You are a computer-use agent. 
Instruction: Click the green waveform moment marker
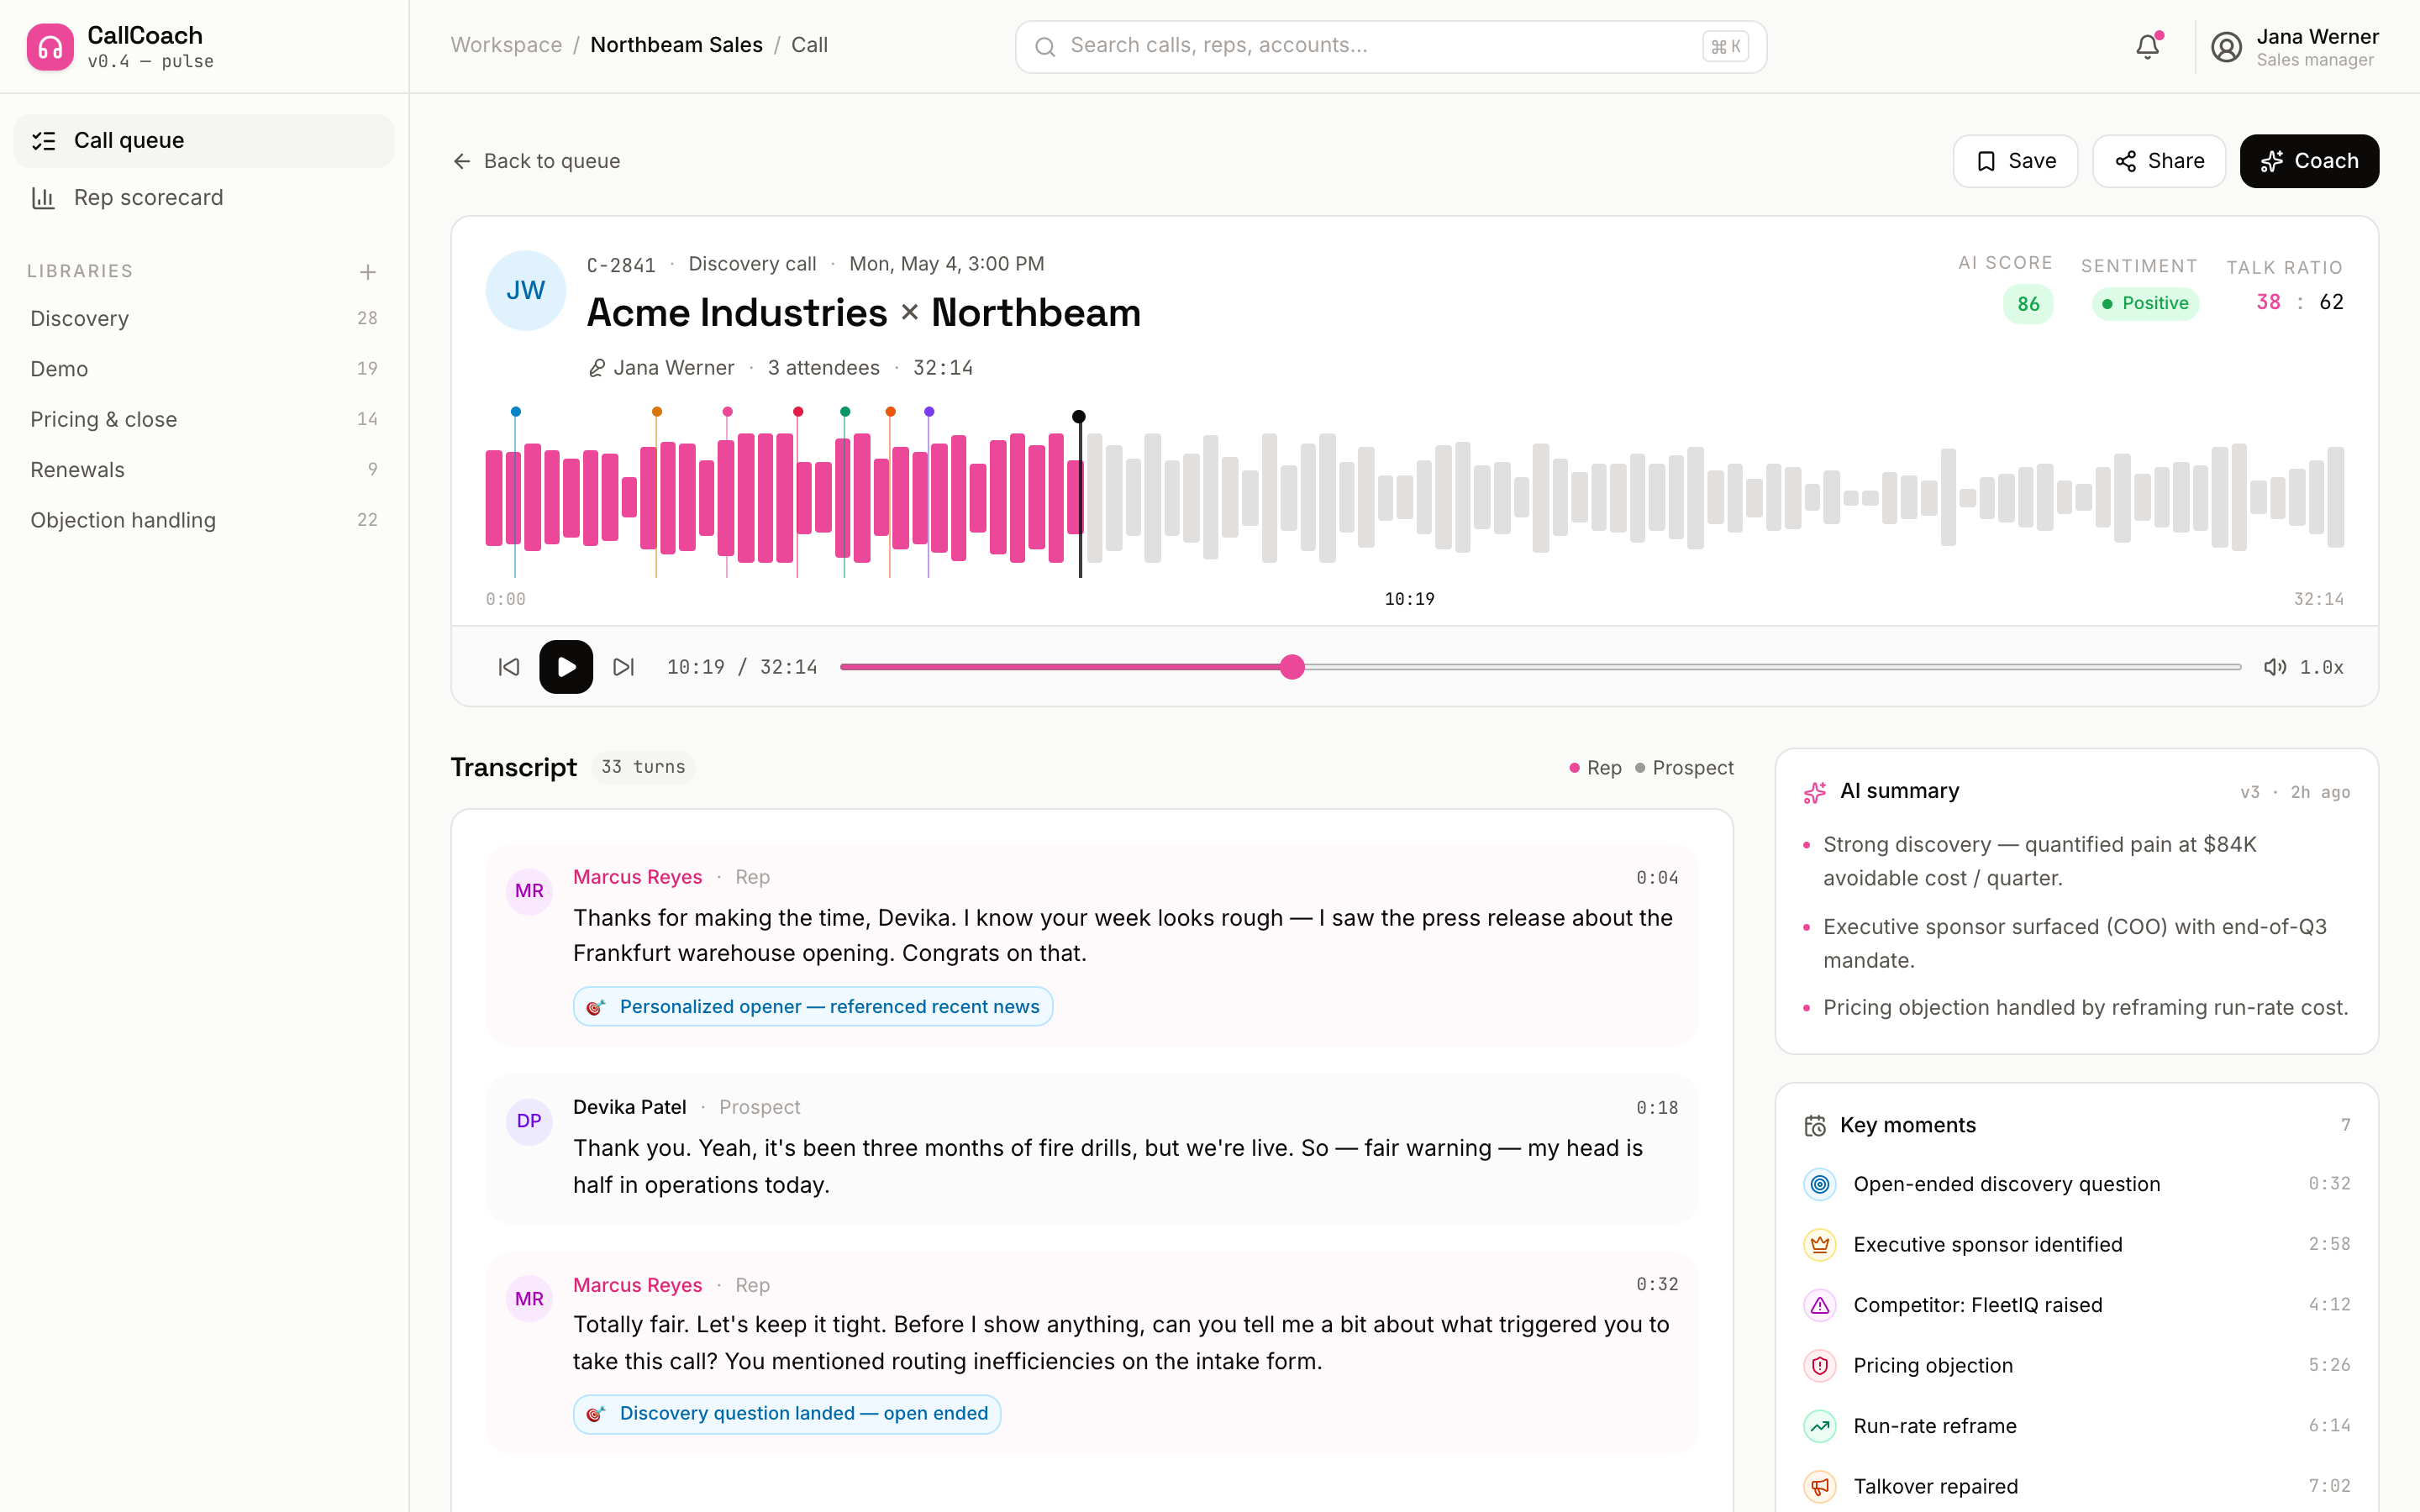click(845, 412)
